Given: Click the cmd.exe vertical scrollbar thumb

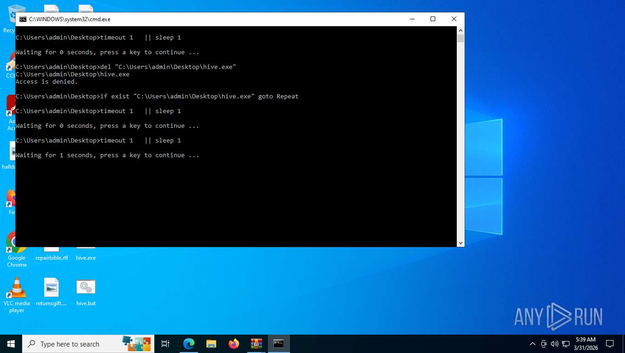Looking at the screenshot, I should tap(460, 38).
